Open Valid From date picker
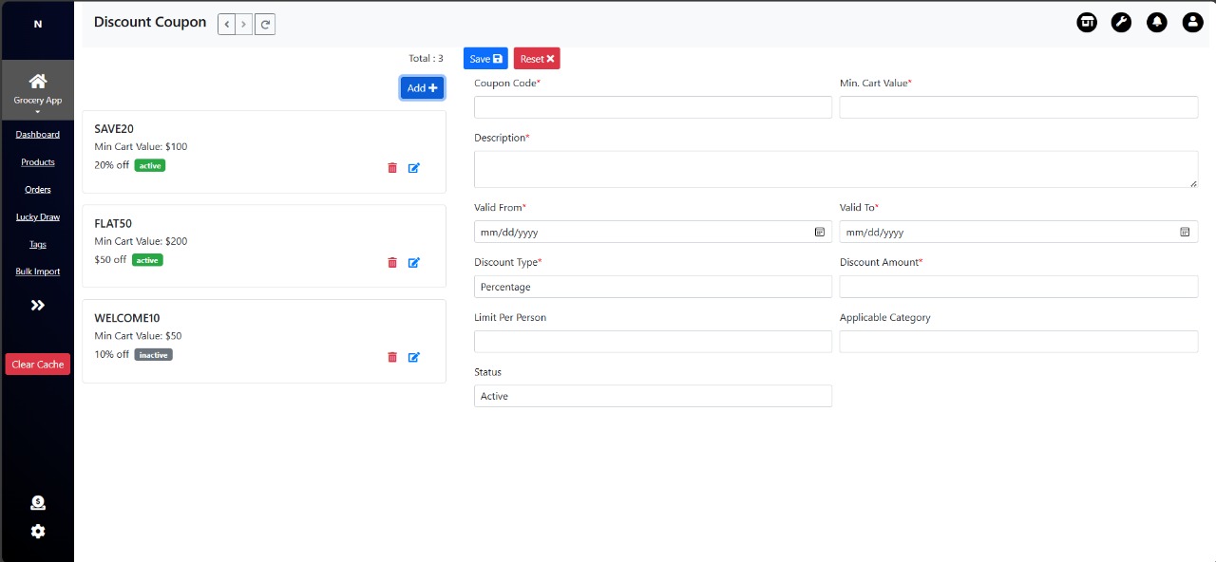The image size is (1216, 562). tap(819, 232)
